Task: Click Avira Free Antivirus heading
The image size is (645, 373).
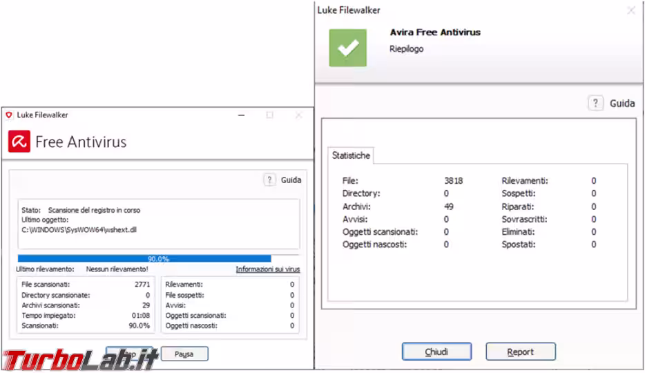Action: (x=435, y=32)
